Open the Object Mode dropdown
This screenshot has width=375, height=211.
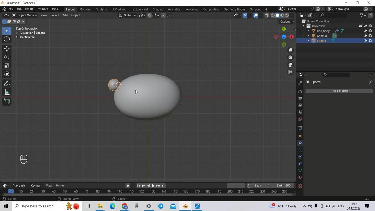click(25, 15)
